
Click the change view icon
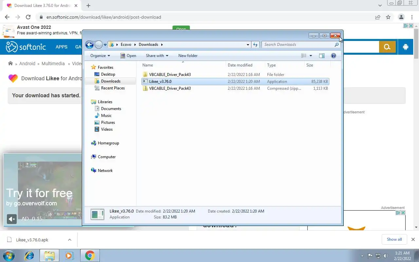[304, 56]
